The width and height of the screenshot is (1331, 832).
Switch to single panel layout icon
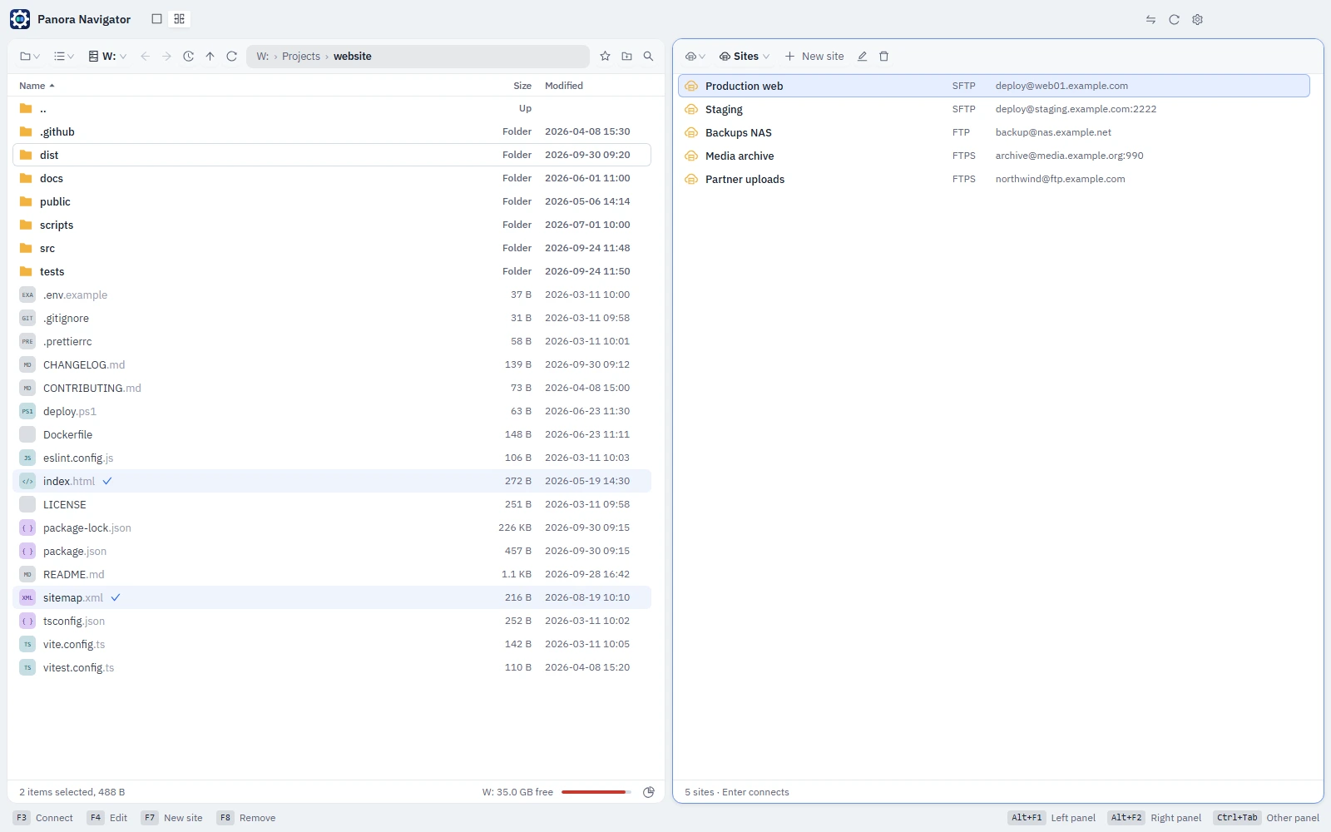pyautogui.click(x=156, y=19)
